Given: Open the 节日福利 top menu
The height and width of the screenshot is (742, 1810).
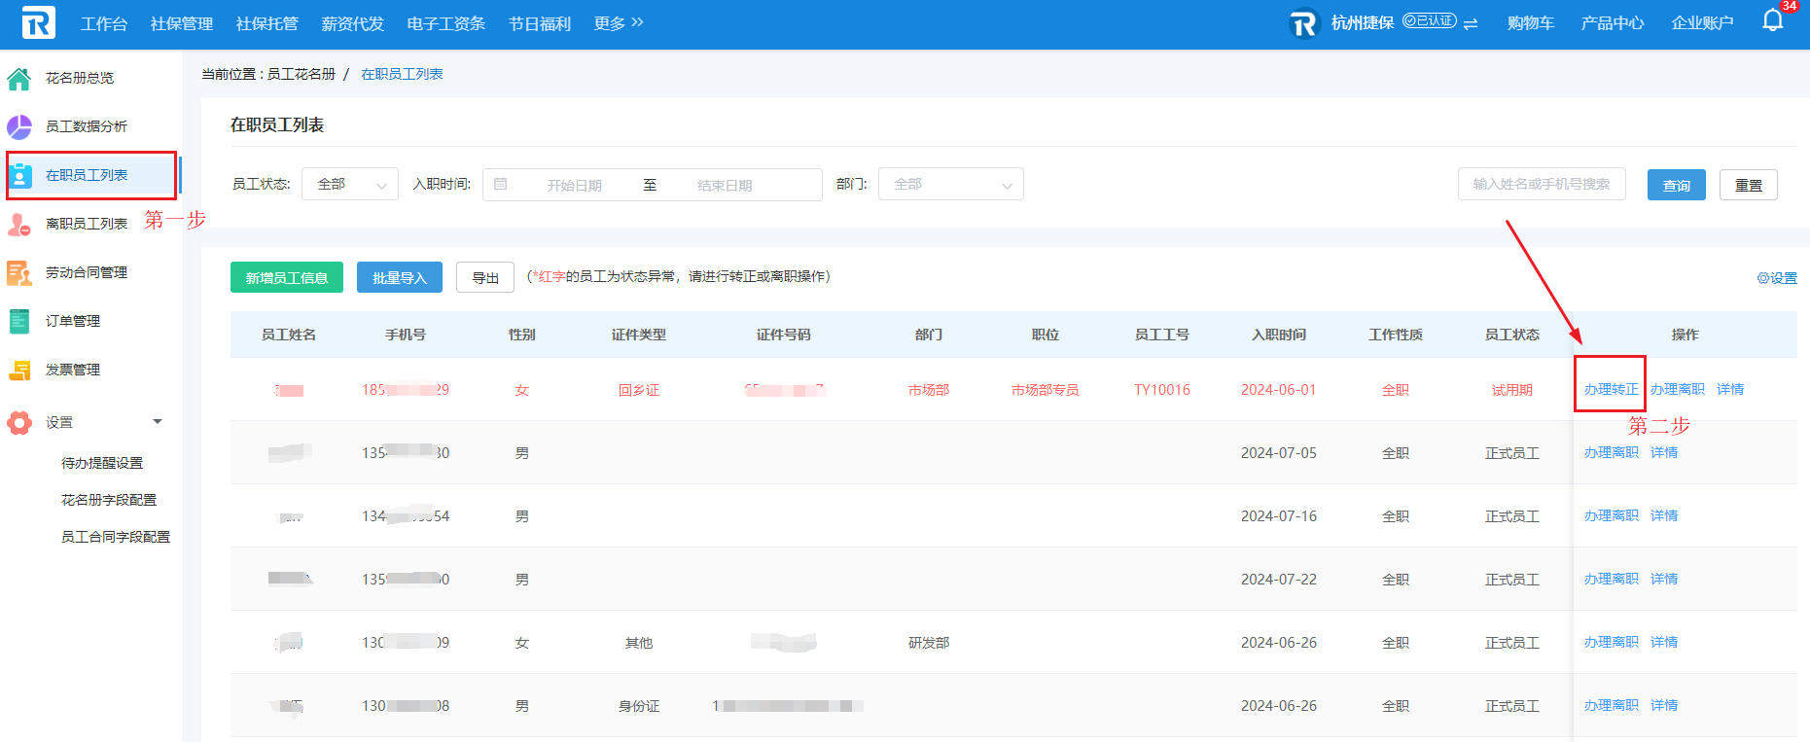Looking at the screenshot, I should [x=540, y=23].
